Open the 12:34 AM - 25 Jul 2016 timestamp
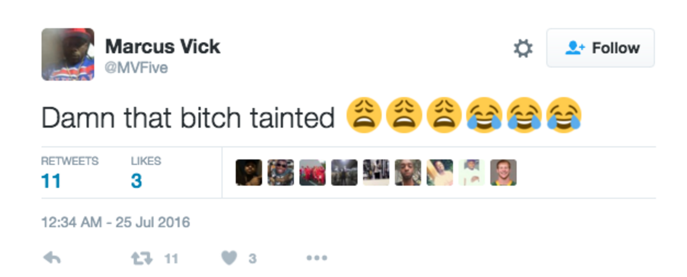The height and width of the screenshot is (277, 687). [116, 222]
